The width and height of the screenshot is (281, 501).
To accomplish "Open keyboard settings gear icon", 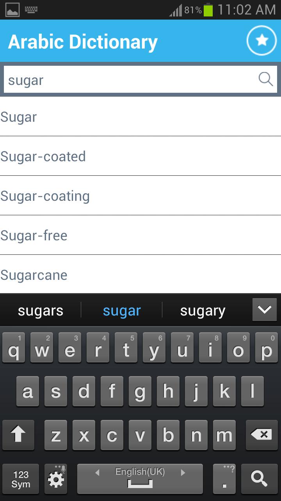I will tap(56, 479).
